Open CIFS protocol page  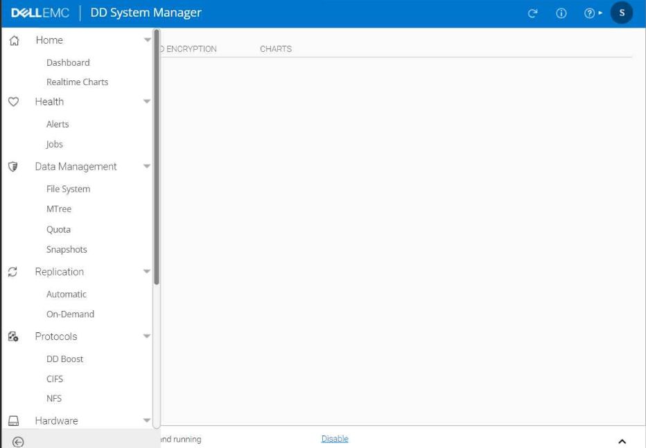[54, 379]
